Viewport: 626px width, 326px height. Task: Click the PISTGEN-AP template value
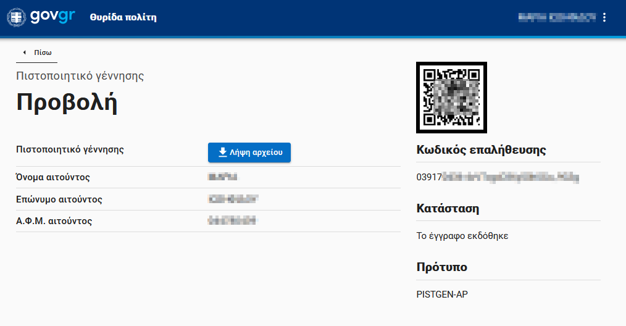[442, 295]
